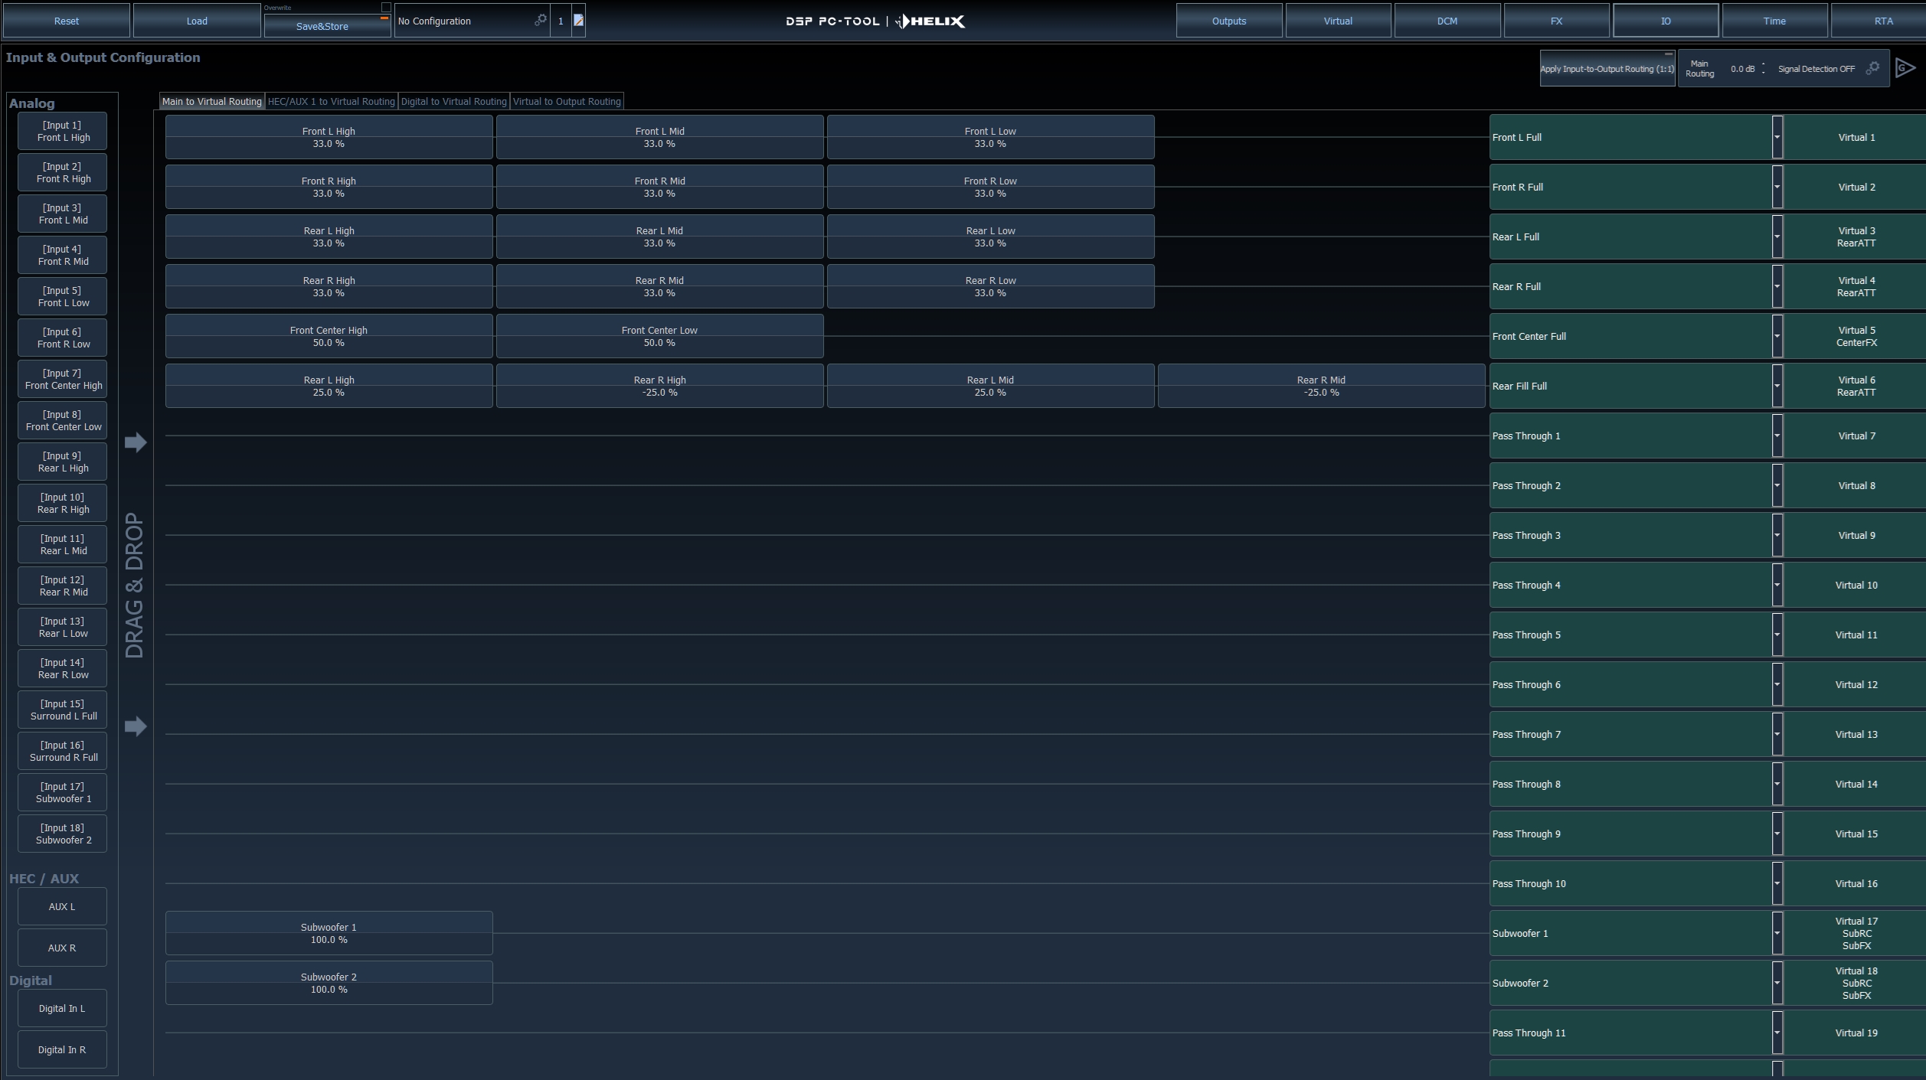Open the DCM page tab

(x=1447, y=21)
